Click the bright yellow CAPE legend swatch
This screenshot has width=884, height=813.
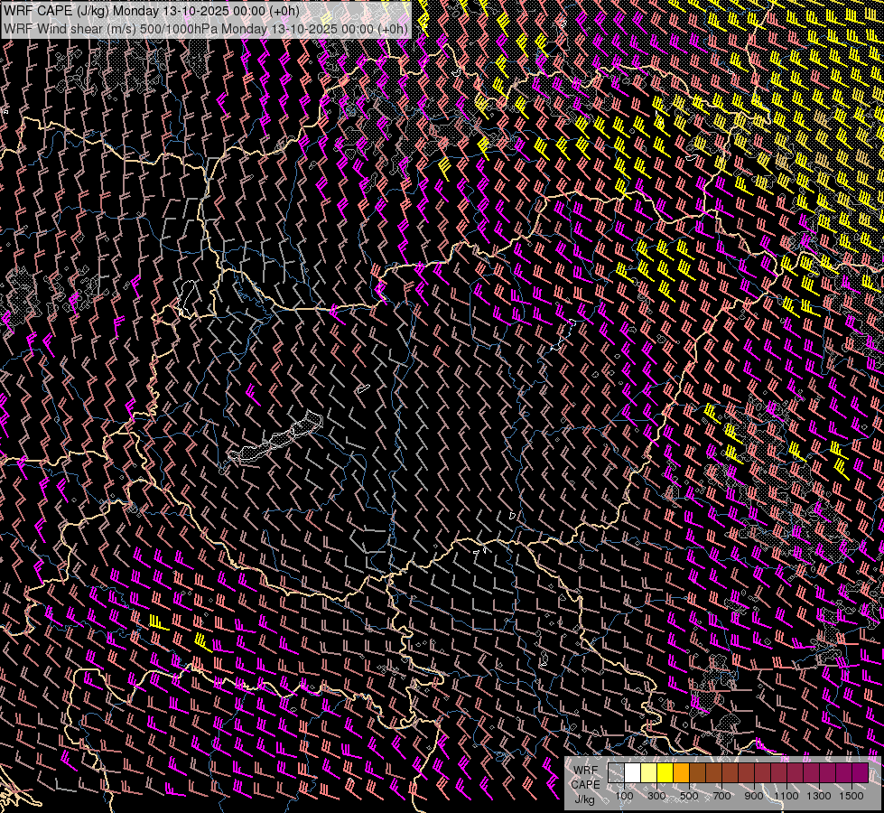pos(665,773)
